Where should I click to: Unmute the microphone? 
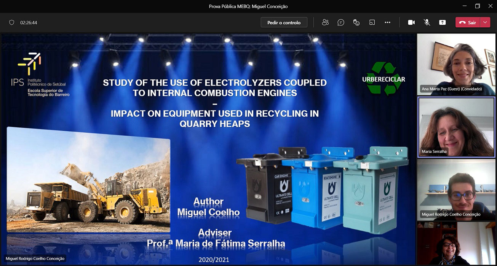pyautogui.click(x=427, y=22)
